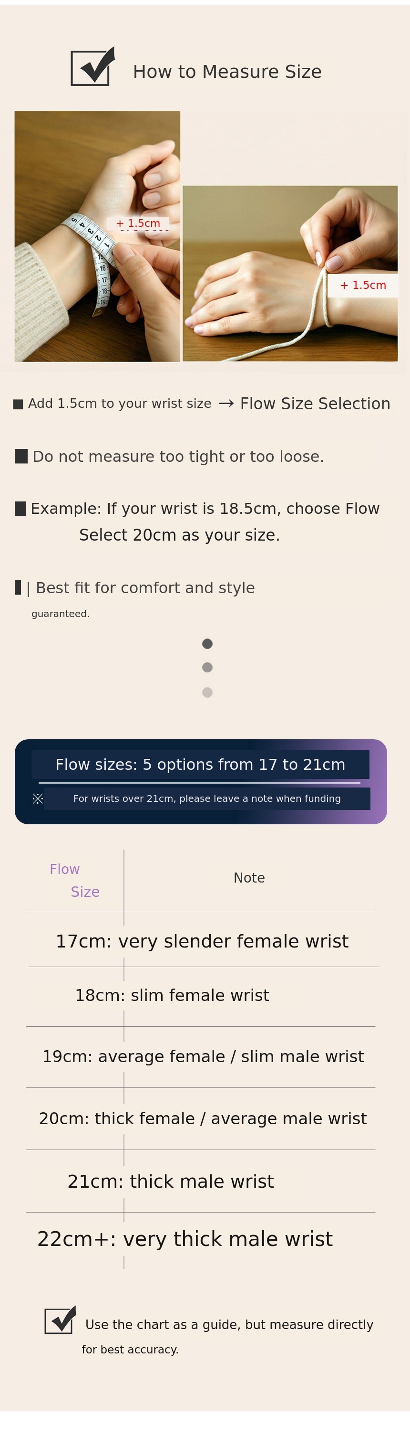Select the 20cm thick female / average male row
410x1448 pixels.
pyautogui.click(x=203, y=1118)
